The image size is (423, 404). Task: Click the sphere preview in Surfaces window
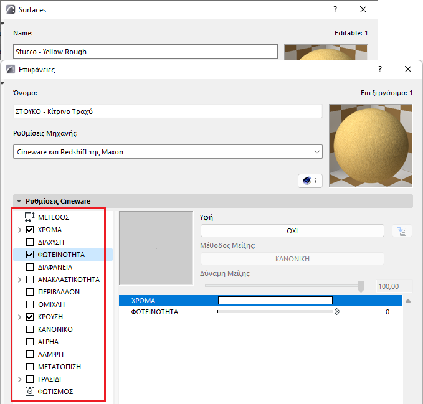coord(326,52)
